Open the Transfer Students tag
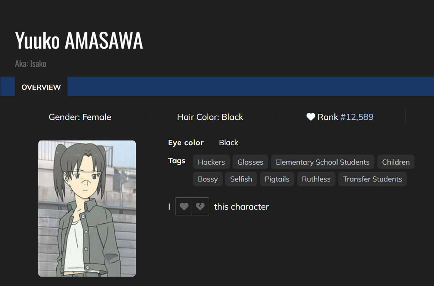434x286 pixels. [372, 179]
